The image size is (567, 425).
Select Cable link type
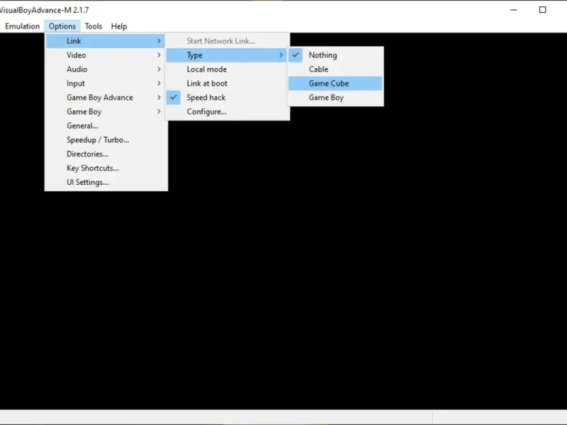pos(335,69)
